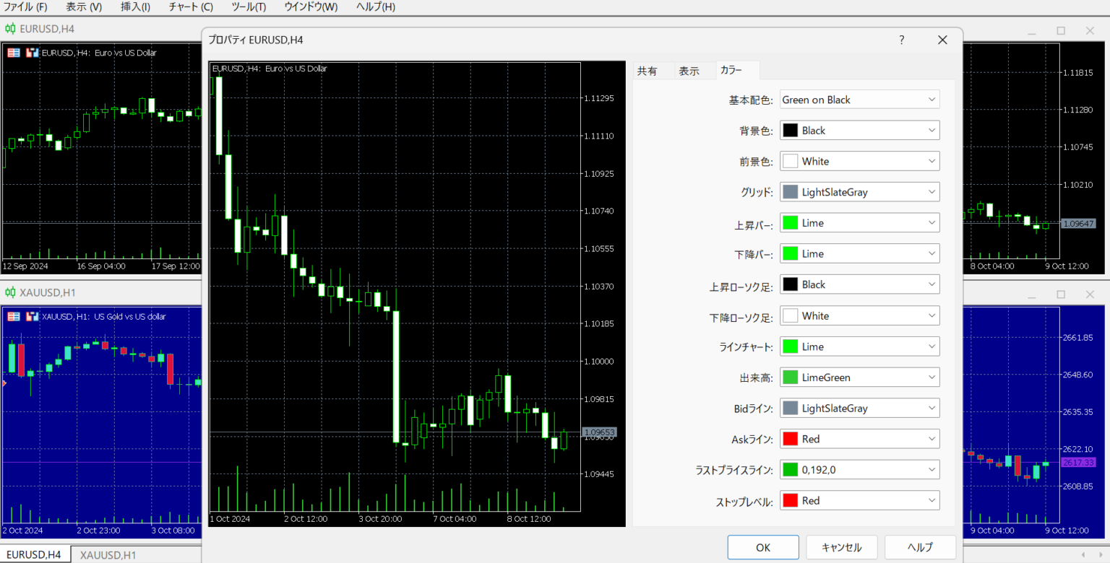Image resolution: width=1110 pixels, height=563 pixels.
Task: Switch to the 表示 tab in properties dialog
Action: point(689,71)
